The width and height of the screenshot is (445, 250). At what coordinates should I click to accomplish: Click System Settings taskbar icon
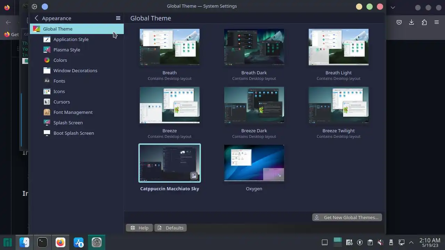(97, 242)
